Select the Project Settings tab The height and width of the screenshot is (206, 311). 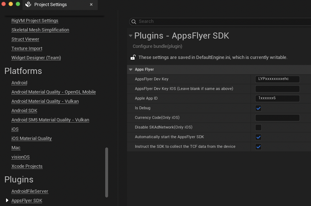[60, 5]
